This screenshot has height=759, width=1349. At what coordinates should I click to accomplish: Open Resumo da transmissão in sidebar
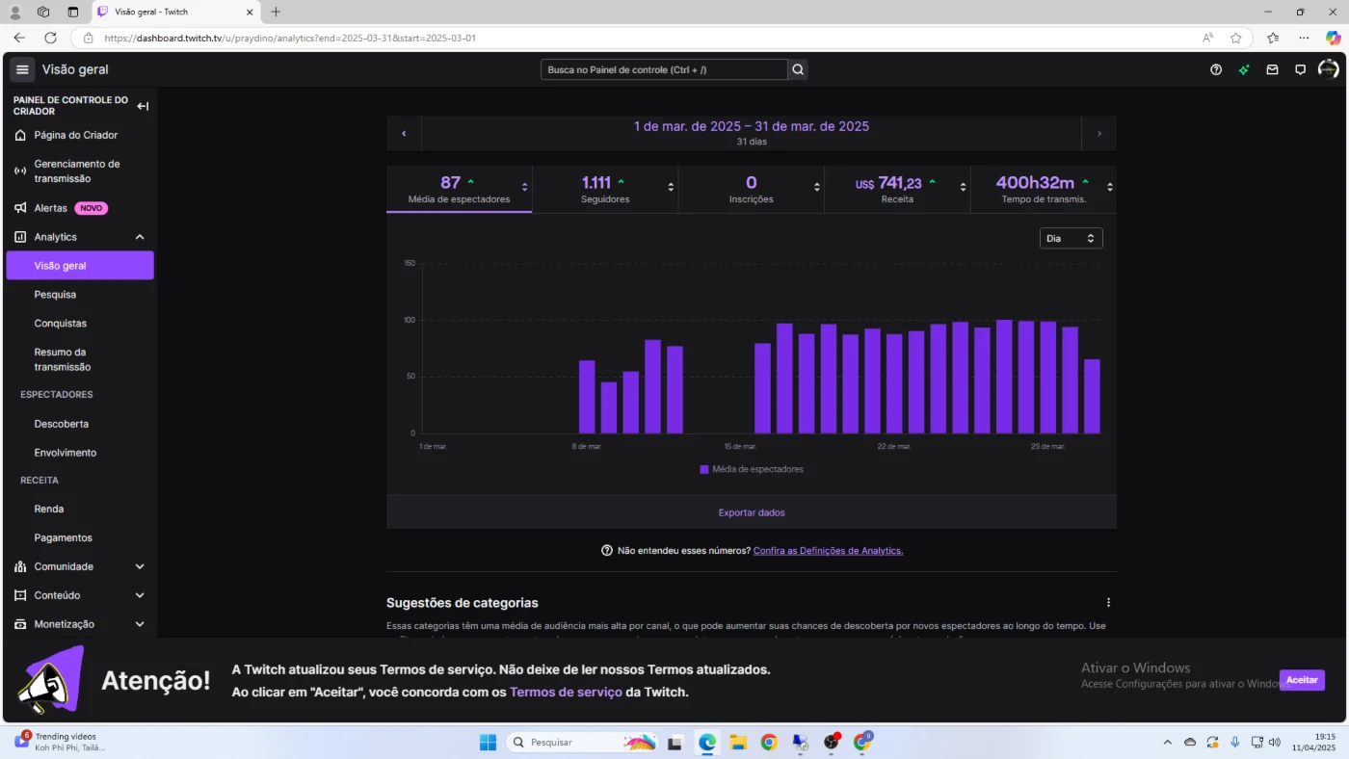click(63, 359)
